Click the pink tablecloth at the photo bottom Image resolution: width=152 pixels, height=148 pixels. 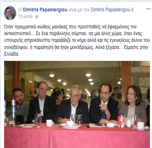click(x=77, y=138)
